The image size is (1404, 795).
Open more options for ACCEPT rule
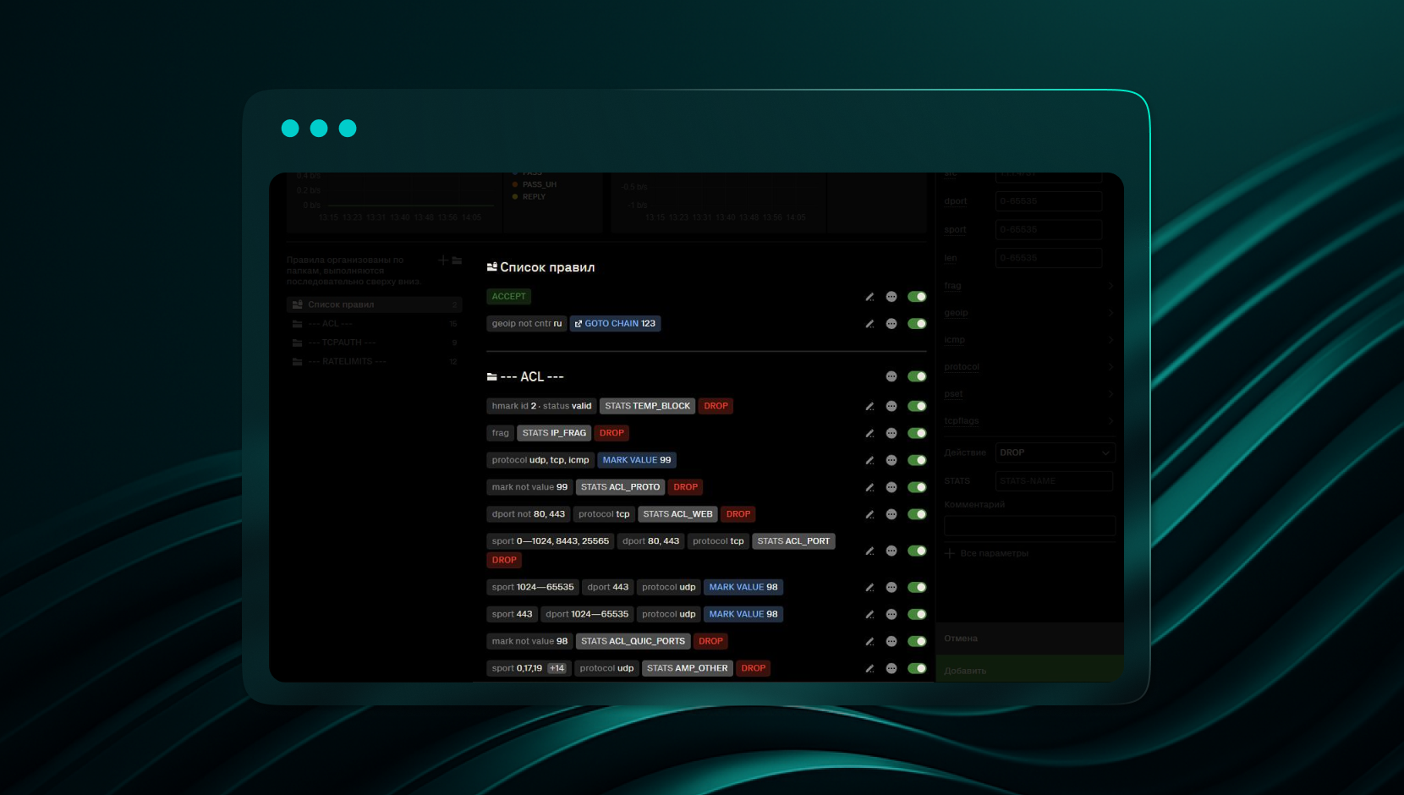[891, 297]
